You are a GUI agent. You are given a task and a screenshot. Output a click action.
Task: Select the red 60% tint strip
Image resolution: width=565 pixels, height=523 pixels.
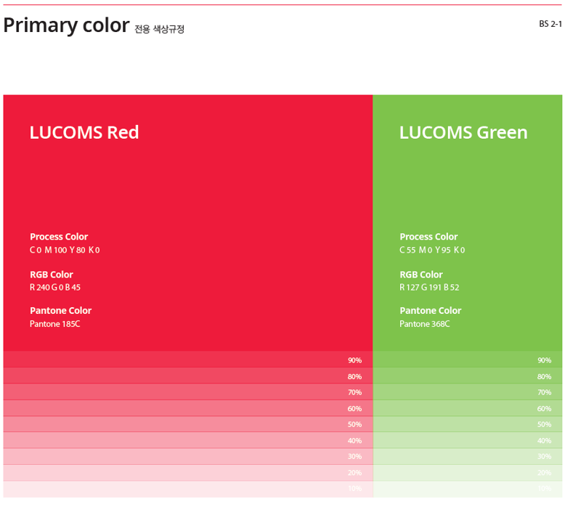pyautogui.click(x=188, y=408)
